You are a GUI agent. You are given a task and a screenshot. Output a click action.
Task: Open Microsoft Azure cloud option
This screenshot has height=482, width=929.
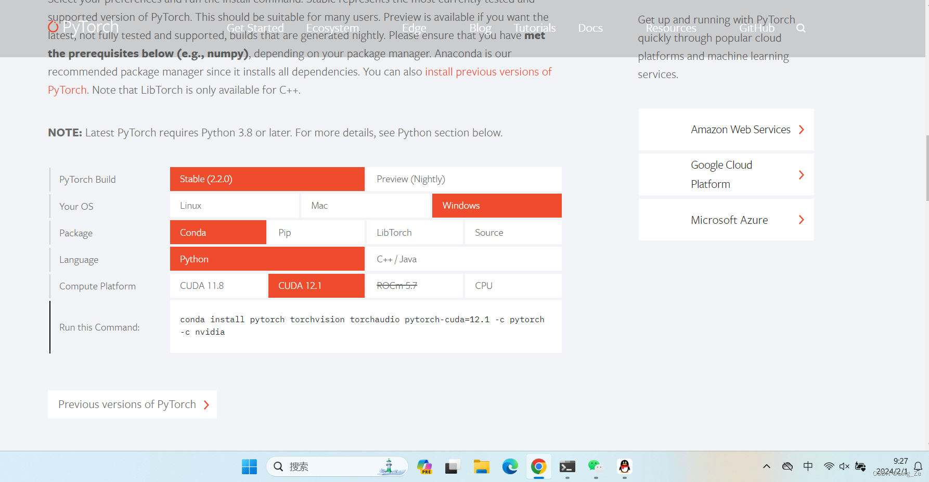(726, 220)
